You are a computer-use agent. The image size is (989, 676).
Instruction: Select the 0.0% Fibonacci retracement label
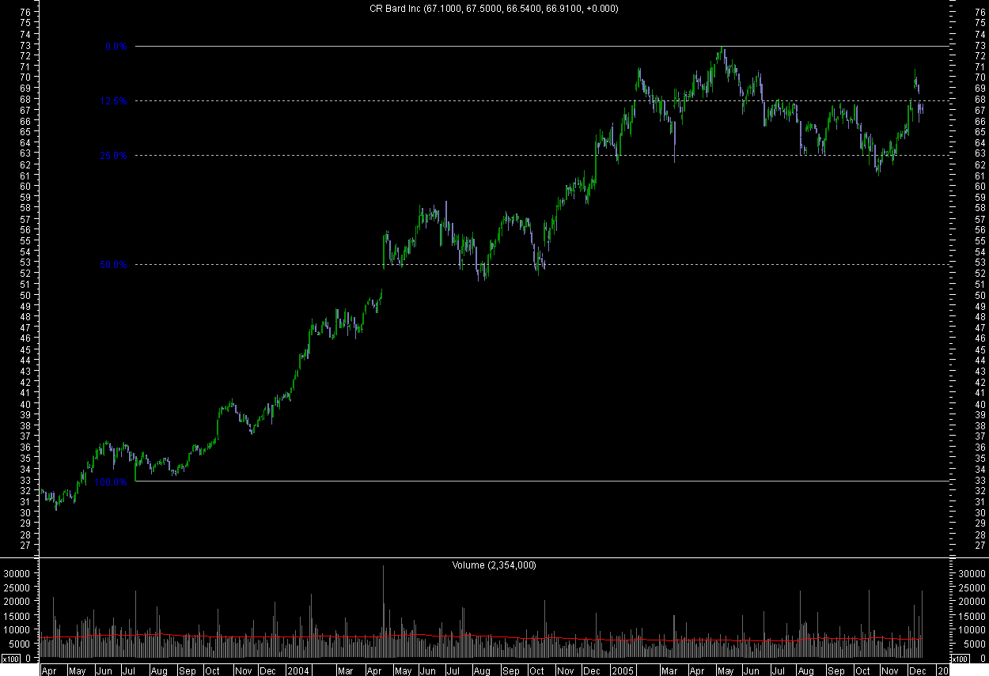pos(116,47)
